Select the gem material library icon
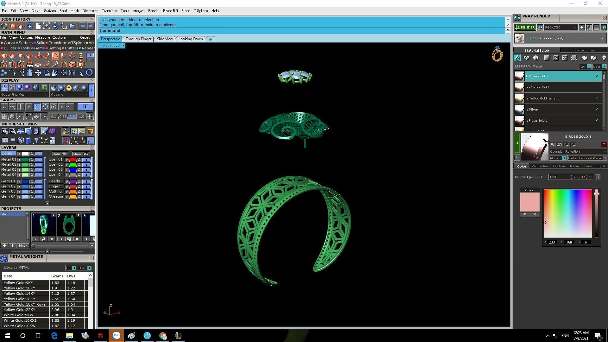Screen dimensions: 608x342 tap(526, 58)
